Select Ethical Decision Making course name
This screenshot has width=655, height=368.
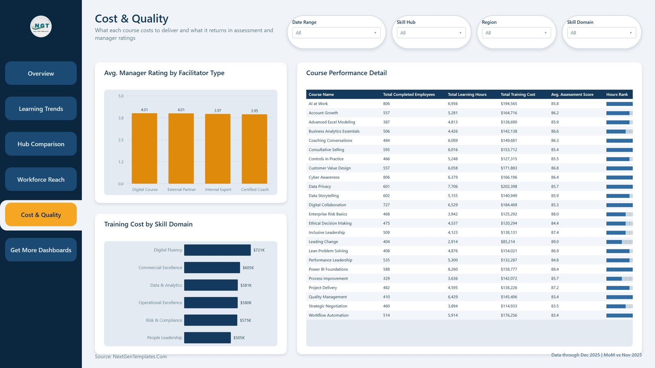(330, 223)
